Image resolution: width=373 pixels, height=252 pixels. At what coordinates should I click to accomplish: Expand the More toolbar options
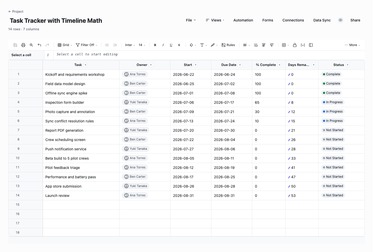coord(352,45)
